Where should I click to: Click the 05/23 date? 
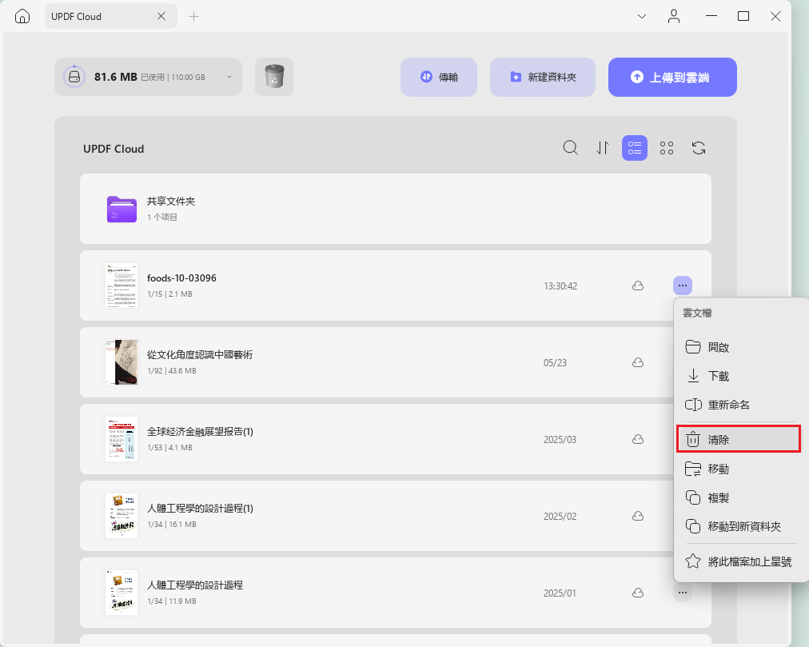[x=555, y=363]
